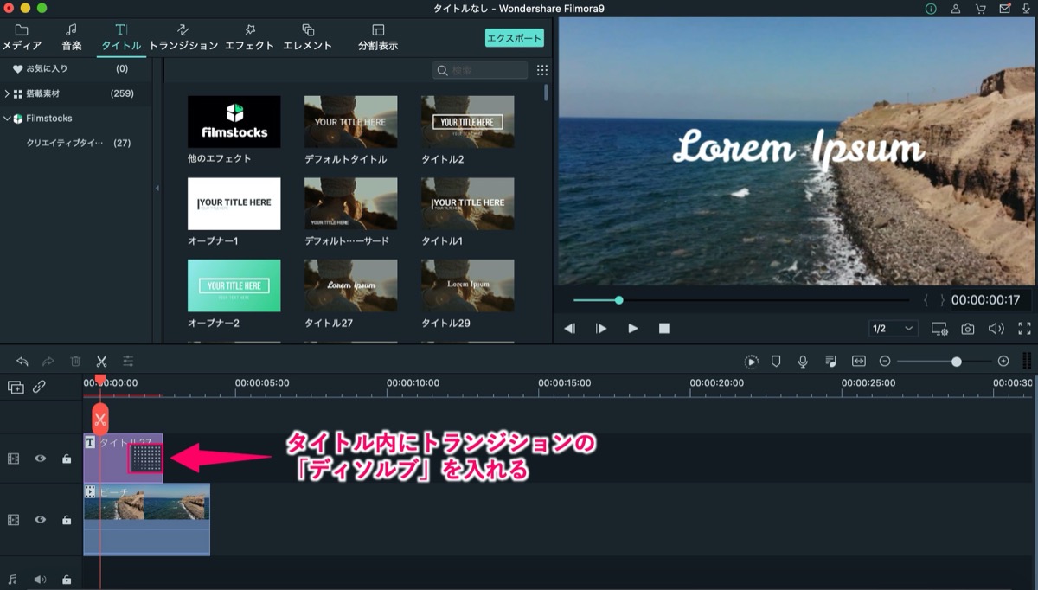Click the render preview icon
The image size is (1038, 590).
[751, 362]
